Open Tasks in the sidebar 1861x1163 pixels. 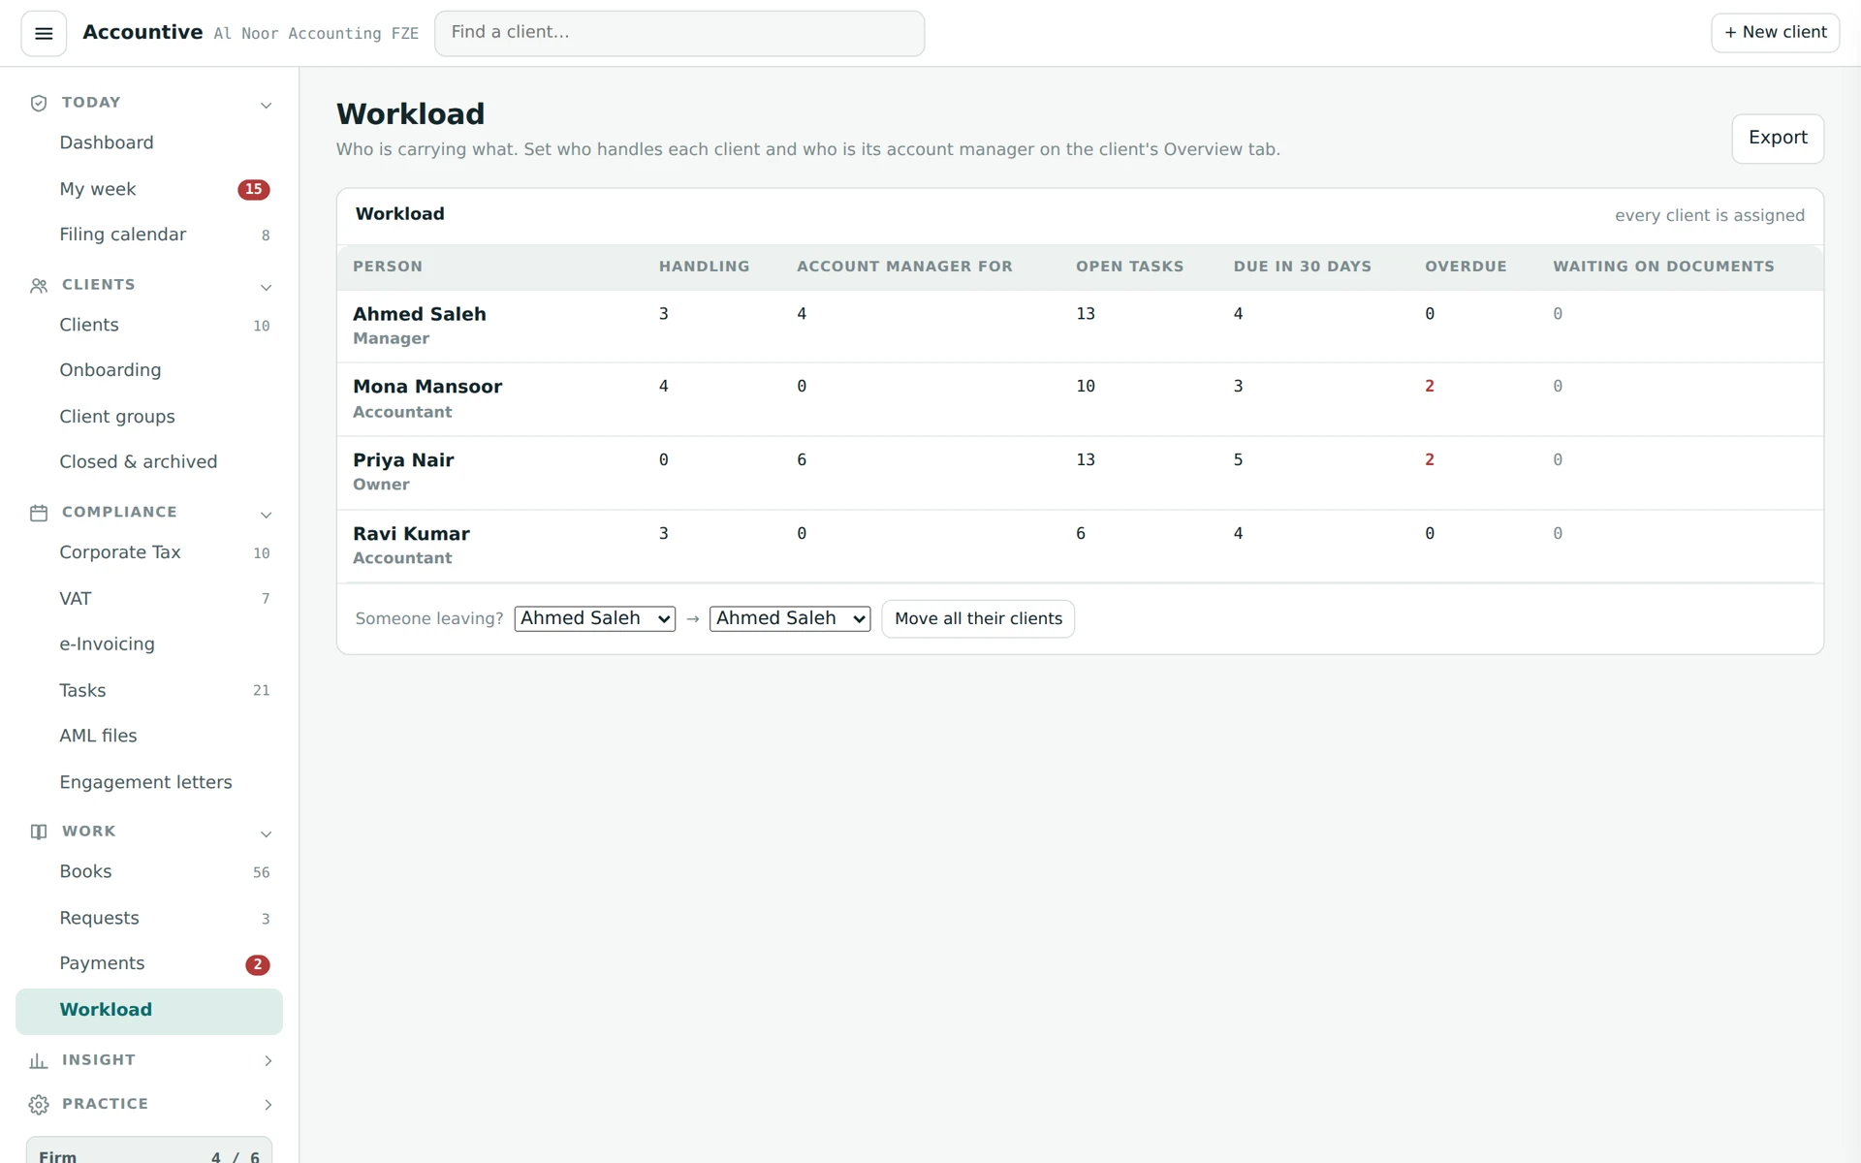(x=149, y=690)
